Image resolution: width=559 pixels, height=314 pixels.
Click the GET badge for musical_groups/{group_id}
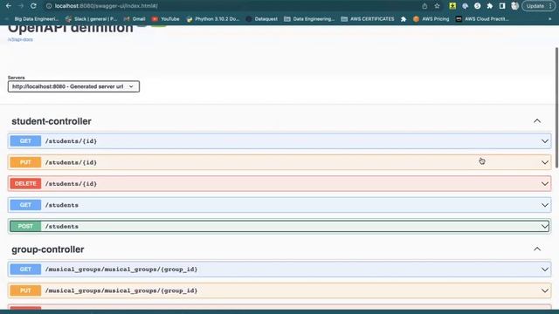(25, 270)
